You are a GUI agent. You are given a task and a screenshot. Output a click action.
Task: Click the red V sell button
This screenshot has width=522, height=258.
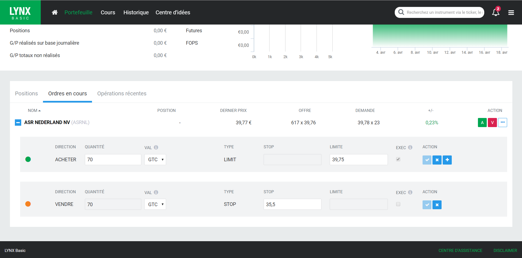(492, 123)
